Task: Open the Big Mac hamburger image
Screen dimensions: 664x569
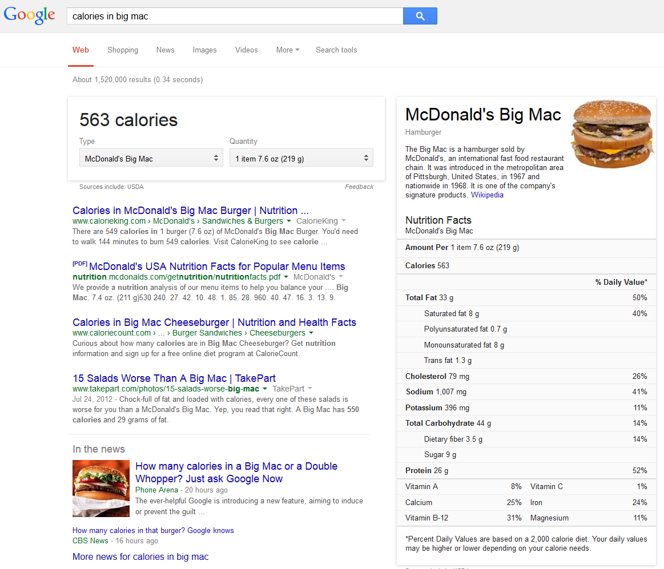Action: pos(612,134)
